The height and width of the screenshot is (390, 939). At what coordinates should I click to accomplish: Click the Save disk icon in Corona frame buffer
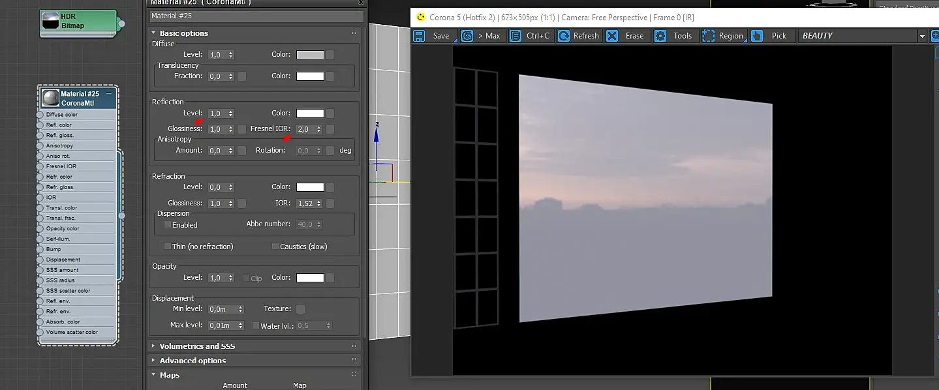pos(420,36)
